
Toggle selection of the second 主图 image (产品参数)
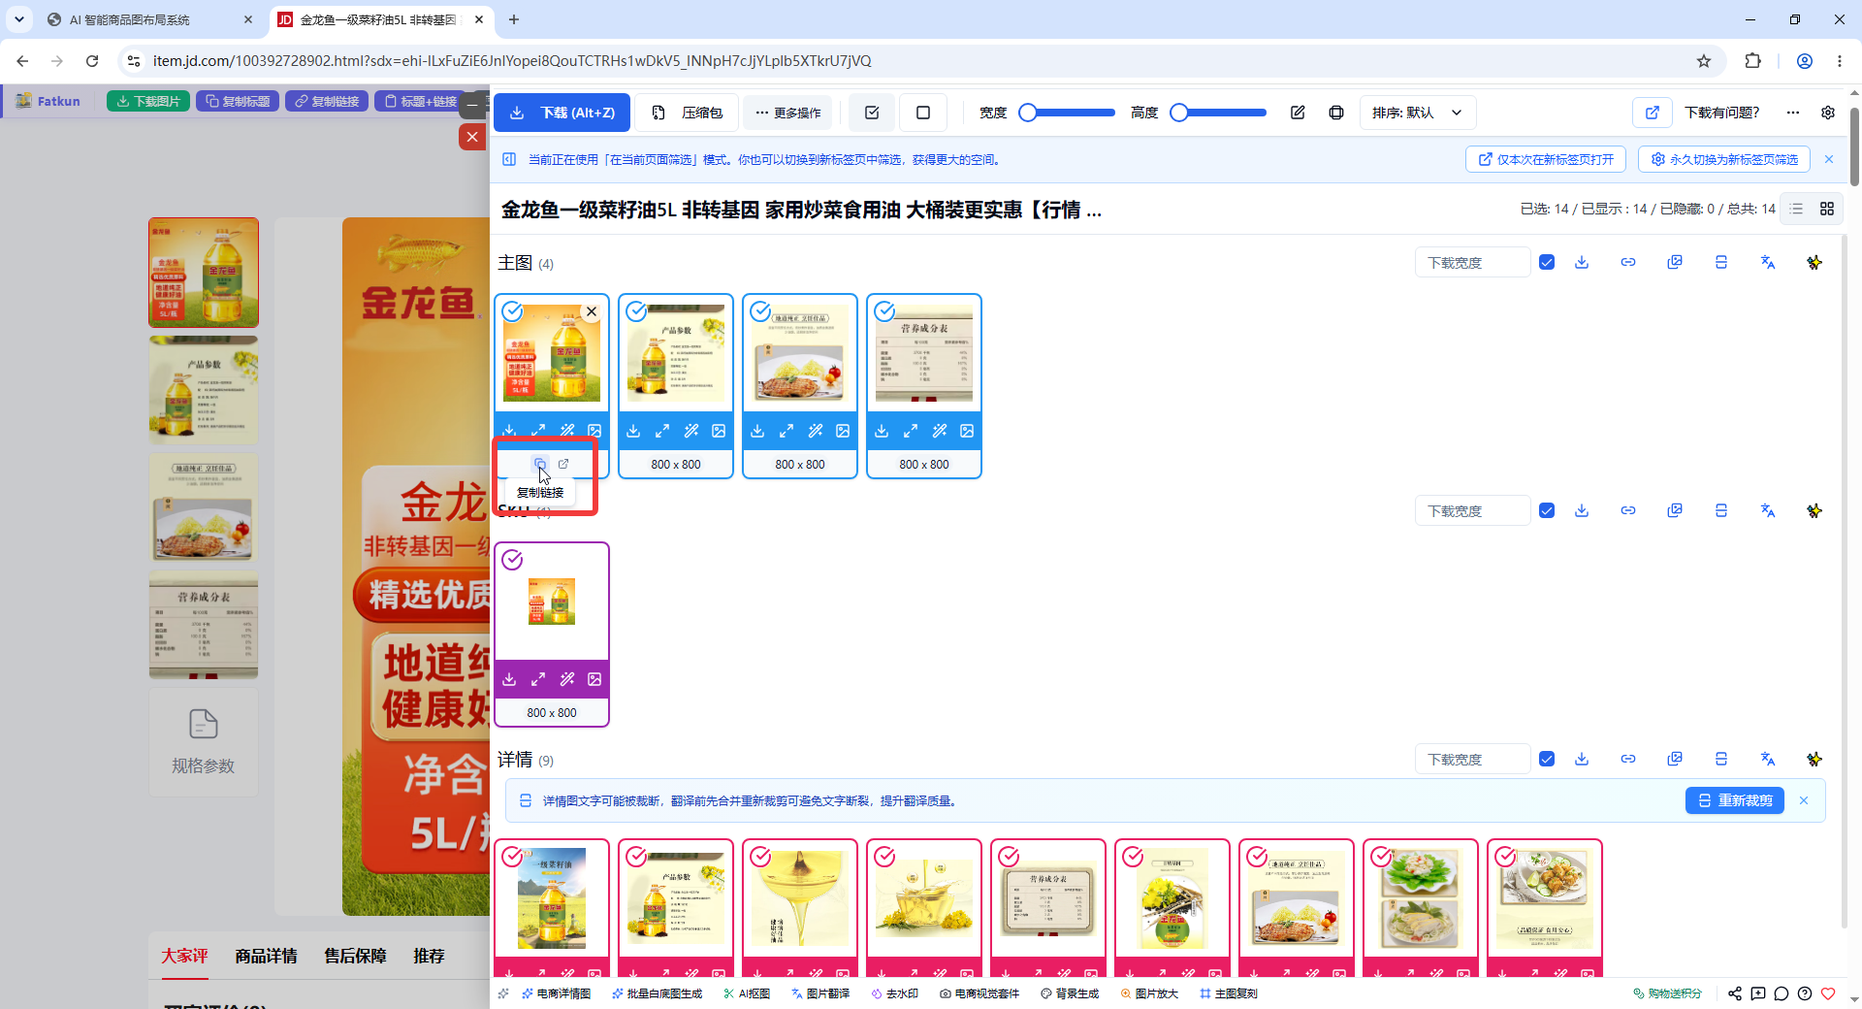pos(636,311)
